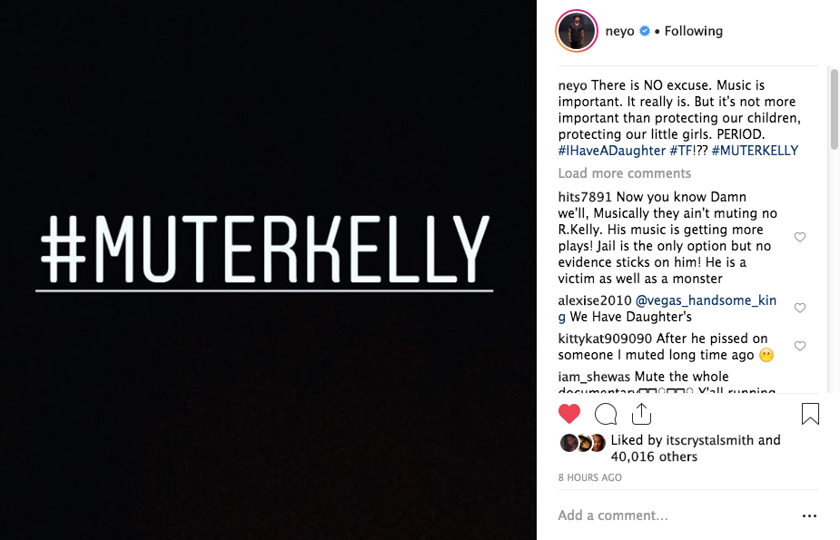Open the 8 HOURS AGO timestamp
This screenshot has width=840, height=540.
tap(590, 477)
